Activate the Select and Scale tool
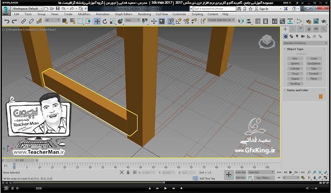The height and width of the screenshot is (193, 331). point(113,21)
